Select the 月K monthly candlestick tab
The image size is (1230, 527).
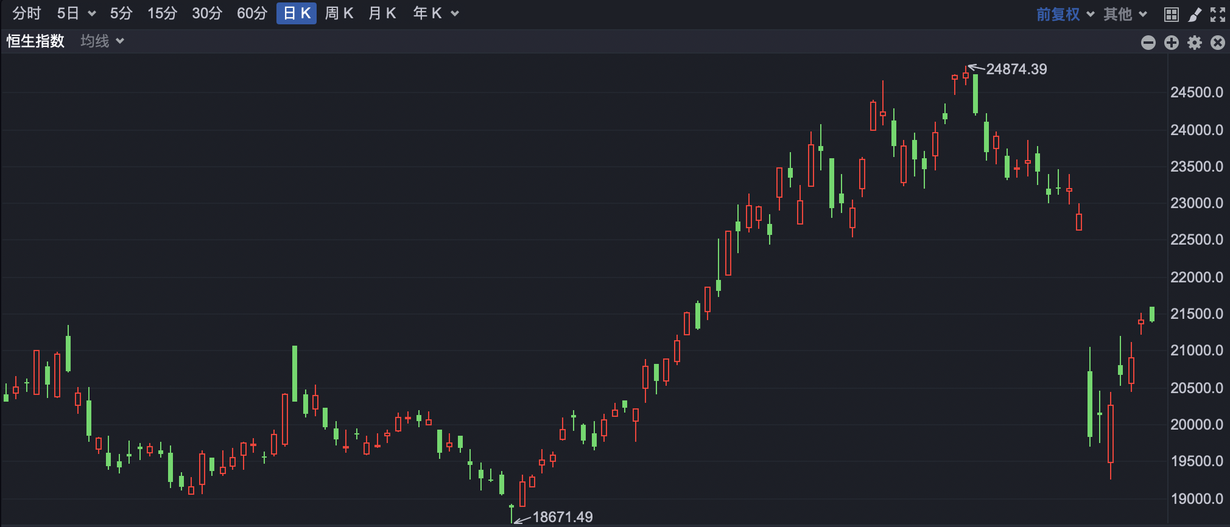382,13
